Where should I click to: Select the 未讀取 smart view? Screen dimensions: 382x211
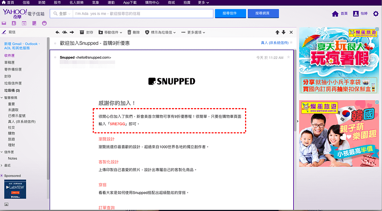[13, 110]
